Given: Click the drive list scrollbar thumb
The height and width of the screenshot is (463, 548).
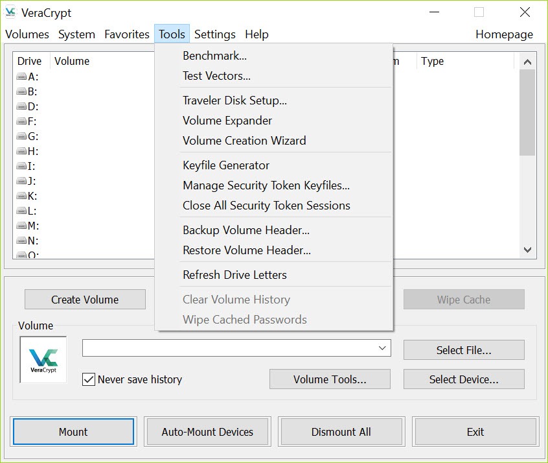Looking at the screenshot, I should tap(527, 112).
